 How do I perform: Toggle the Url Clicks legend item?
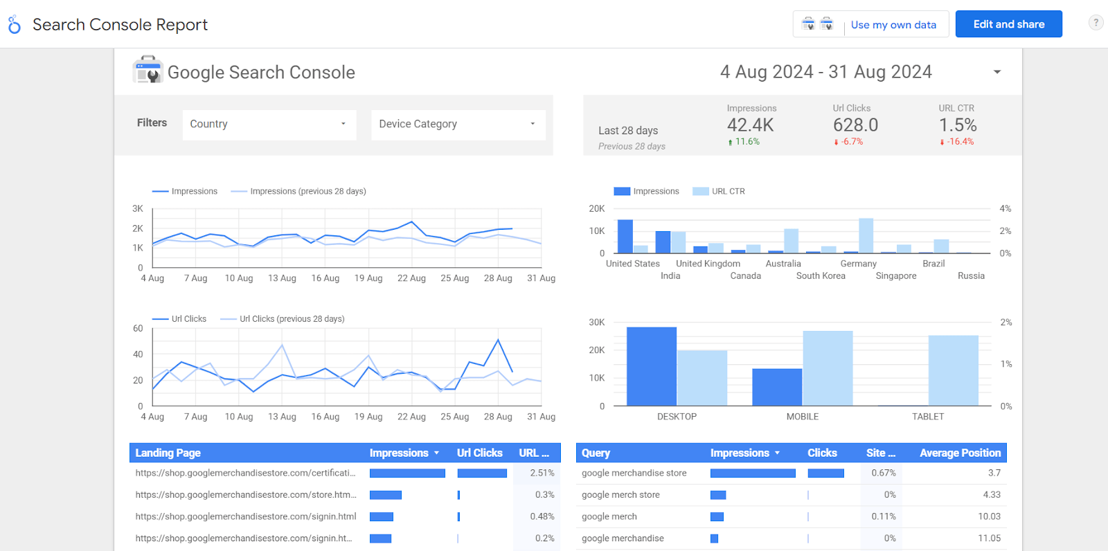click(x=179, y=319)
